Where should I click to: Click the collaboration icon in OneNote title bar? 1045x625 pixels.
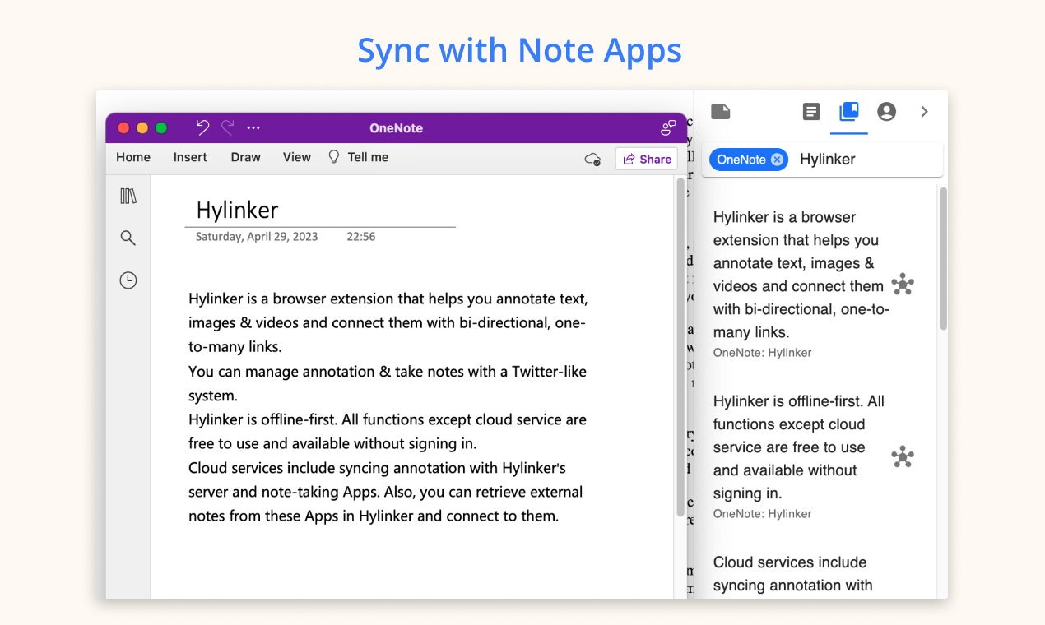coord(668,127)
